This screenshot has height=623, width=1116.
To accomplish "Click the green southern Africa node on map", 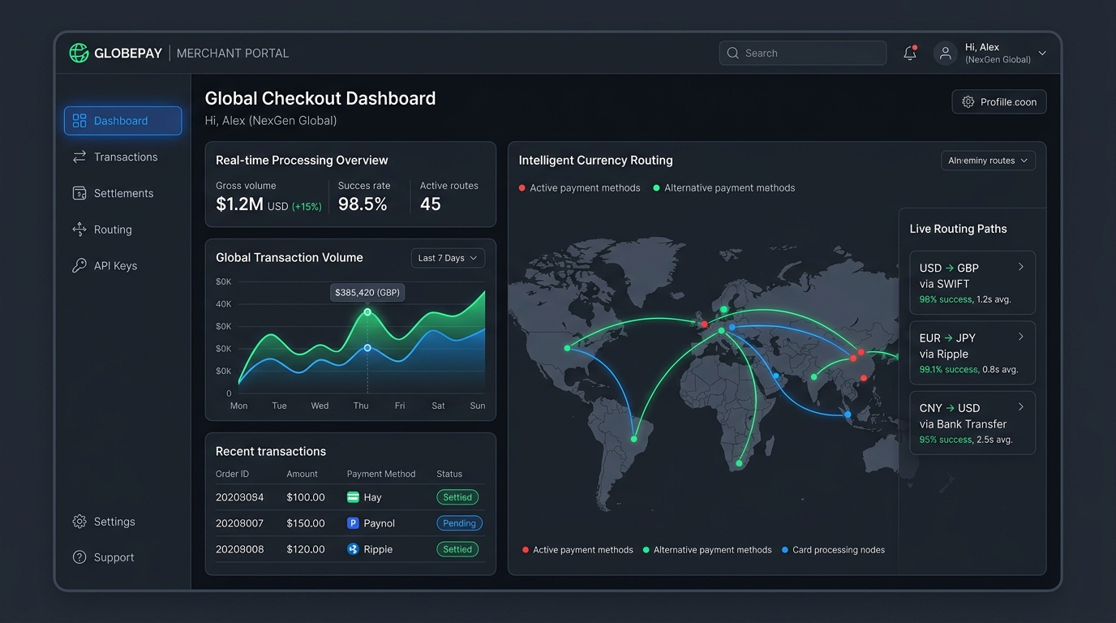I will (x=739, y=464).
